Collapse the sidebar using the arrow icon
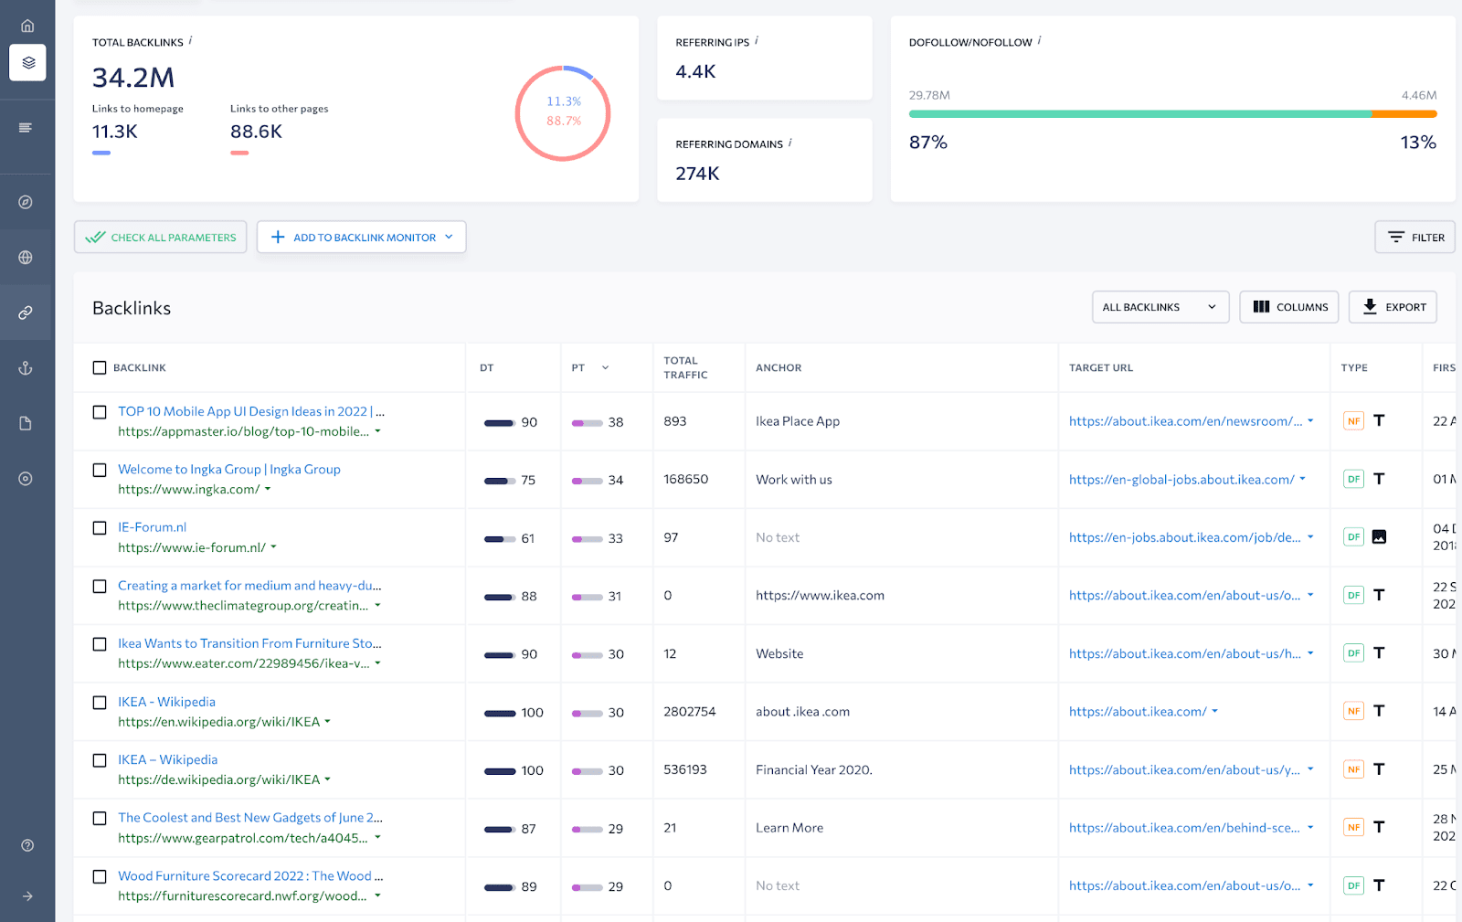 26,896
